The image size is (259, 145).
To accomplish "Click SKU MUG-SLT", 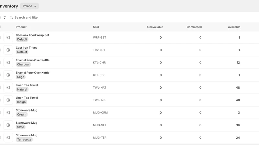I will (100, 125).
